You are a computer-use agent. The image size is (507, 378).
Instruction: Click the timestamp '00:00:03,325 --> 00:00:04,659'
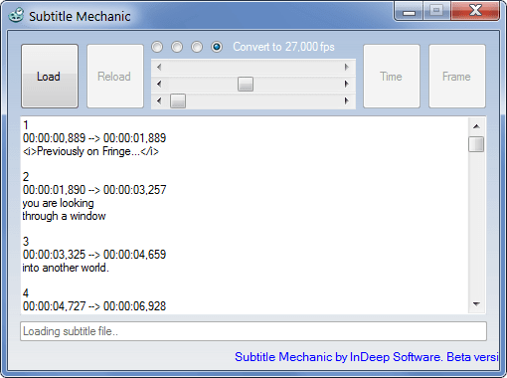pyautogui.click(x=94, y=255)
